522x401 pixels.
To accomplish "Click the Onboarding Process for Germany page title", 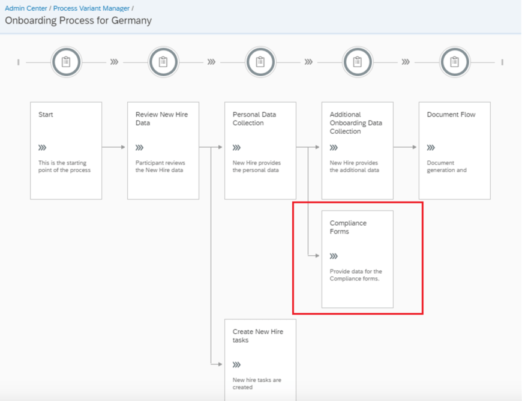I will [78, 21].
